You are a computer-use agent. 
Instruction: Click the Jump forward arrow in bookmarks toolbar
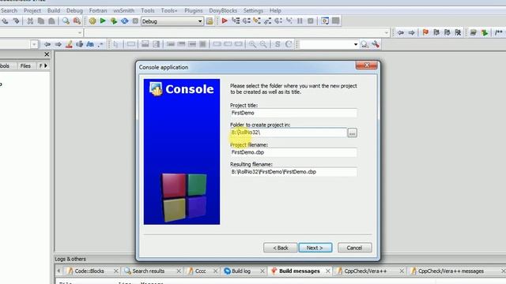[411, 32]
